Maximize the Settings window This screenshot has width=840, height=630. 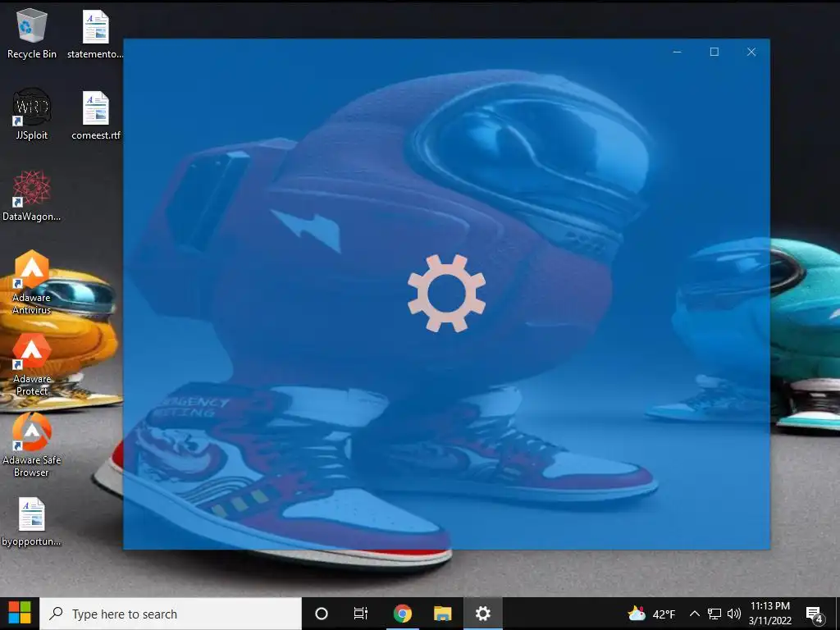pyautogui.click(x=714, y=52)
